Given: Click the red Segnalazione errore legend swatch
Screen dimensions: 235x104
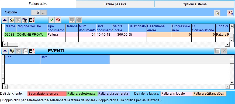Looking at the screenshot, I should [47, 94].
